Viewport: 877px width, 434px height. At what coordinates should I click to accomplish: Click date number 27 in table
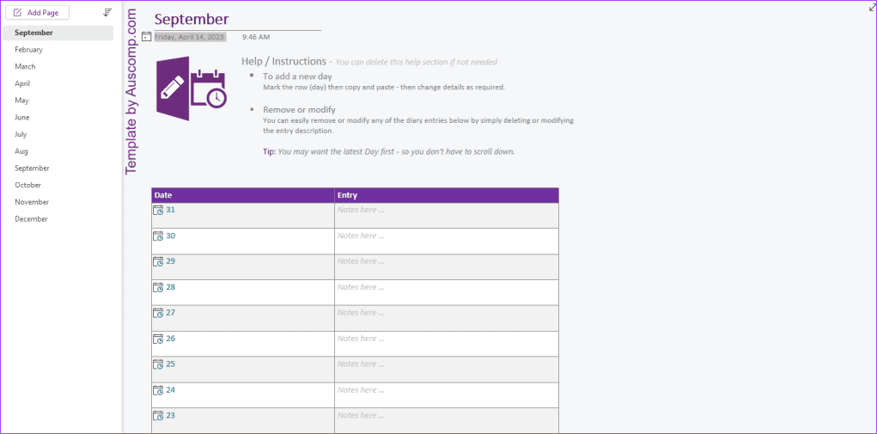pyautogui.click(x=171, y=313)
